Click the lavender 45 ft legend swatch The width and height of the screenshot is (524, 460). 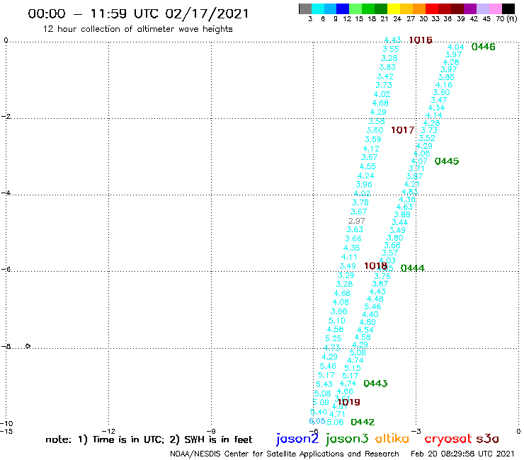coord(482,8)
